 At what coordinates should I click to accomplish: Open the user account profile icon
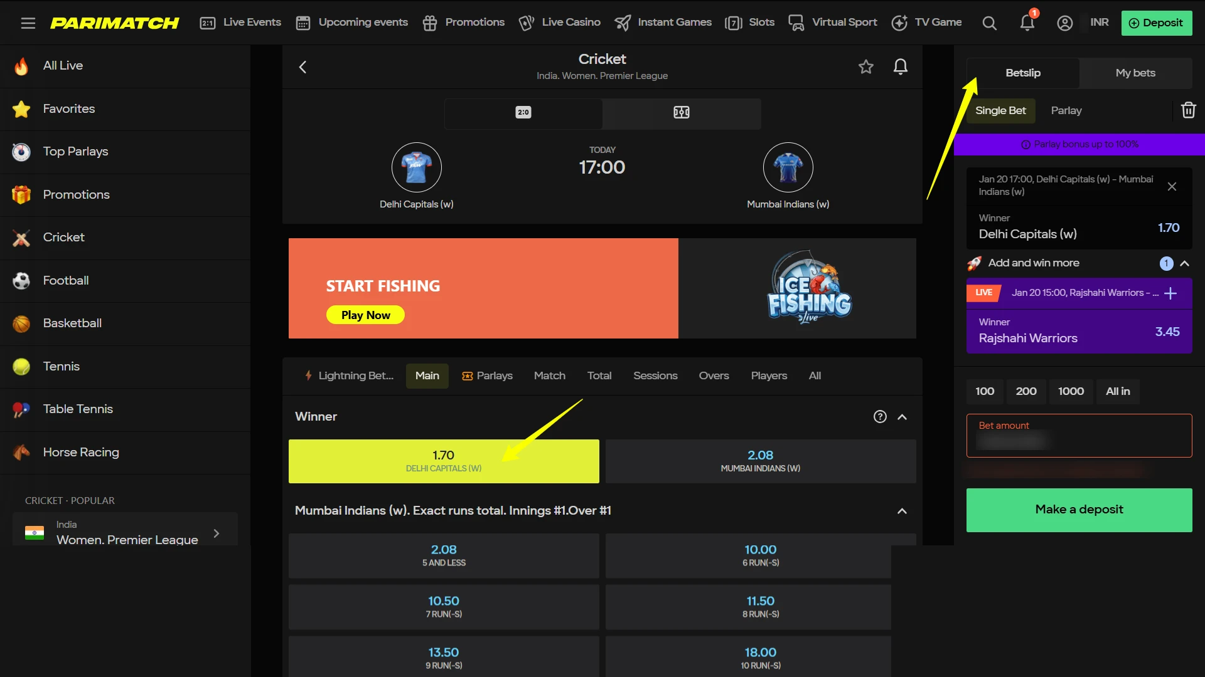click(x=1064, y=23)
